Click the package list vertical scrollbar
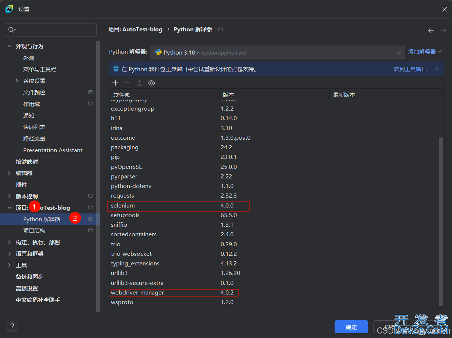 pos(441,221)
